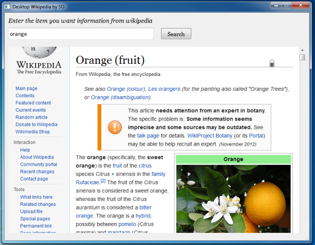The width and height of the screenshot is (315, 245).
Task: Open the talk page link
Action: pos(148,136)
